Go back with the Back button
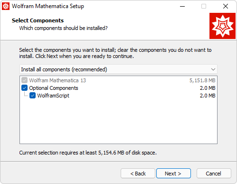Image resolution: width=237 pixels, height=184 pixels. [138, 174]
